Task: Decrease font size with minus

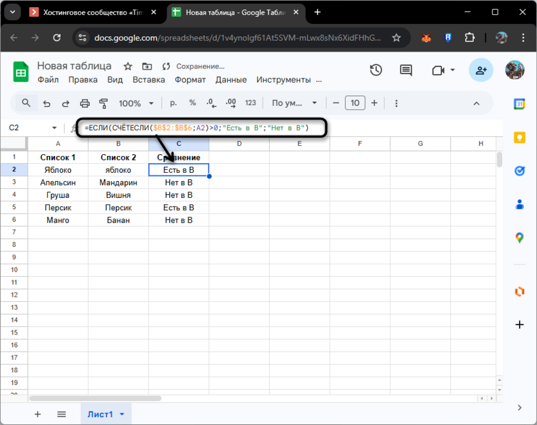Action: point(336,103)
